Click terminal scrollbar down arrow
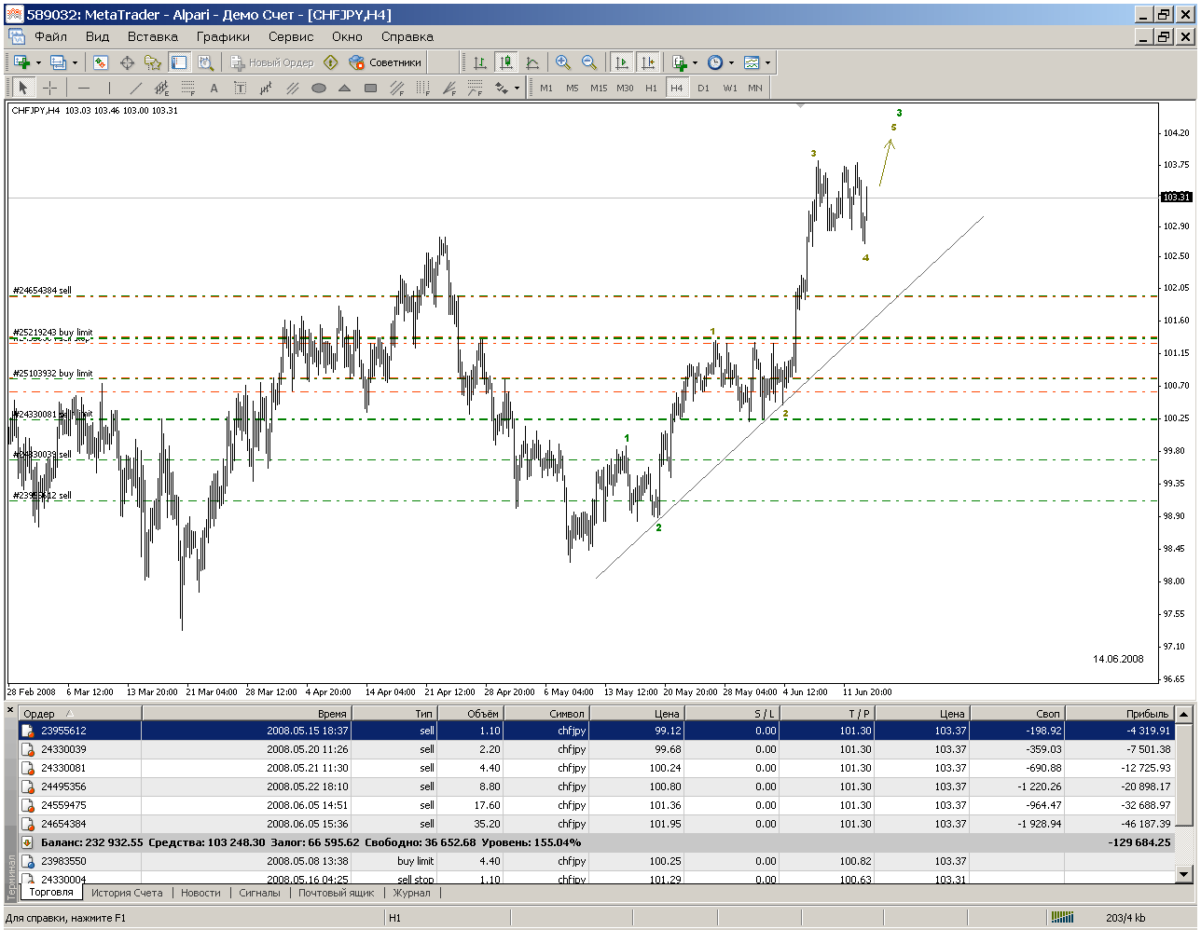Image resolution: width=1201 pixels, height=930 pixels. (x=1184, y=874)
